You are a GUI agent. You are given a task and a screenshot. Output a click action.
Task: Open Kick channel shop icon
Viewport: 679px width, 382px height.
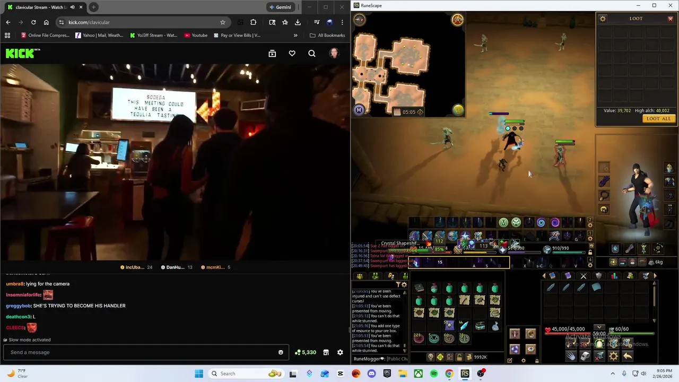(x=326, y=352)
